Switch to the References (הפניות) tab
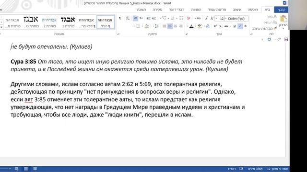The image size is (307, 172). [x=196, y=10]
